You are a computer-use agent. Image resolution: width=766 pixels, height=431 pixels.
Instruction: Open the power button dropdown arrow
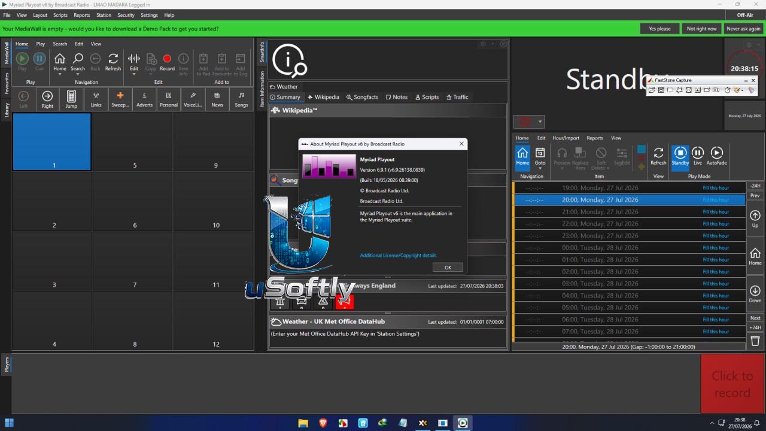(x=540, y=122)
